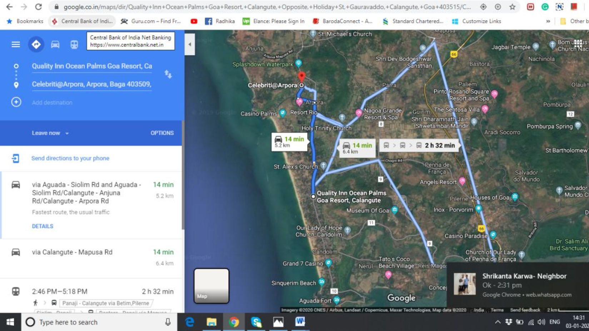589x331 pixels.
Task: Edit the Celebriti@Arpora destination field
Action: (92, 84)
